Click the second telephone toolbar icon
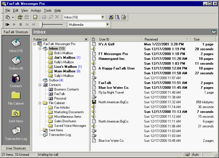The image size is (219, 158). 27,17
